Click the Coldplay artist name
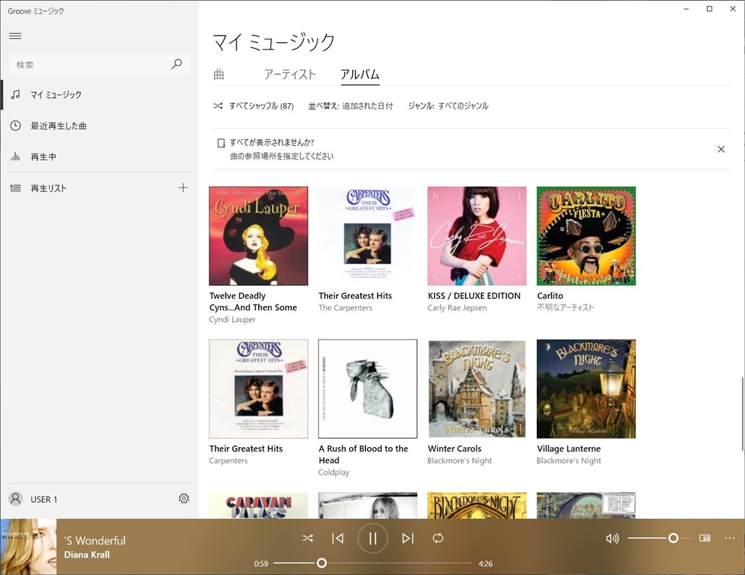 (334, 473)
